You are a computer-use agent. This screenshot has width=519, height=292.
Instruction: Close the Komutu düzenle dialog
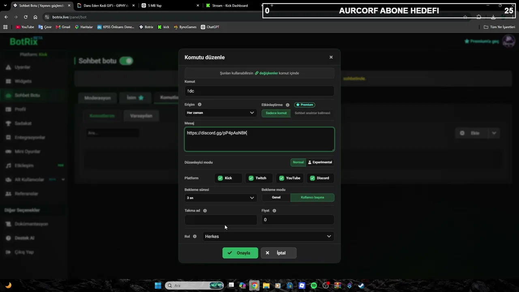(x=331, y=57)
